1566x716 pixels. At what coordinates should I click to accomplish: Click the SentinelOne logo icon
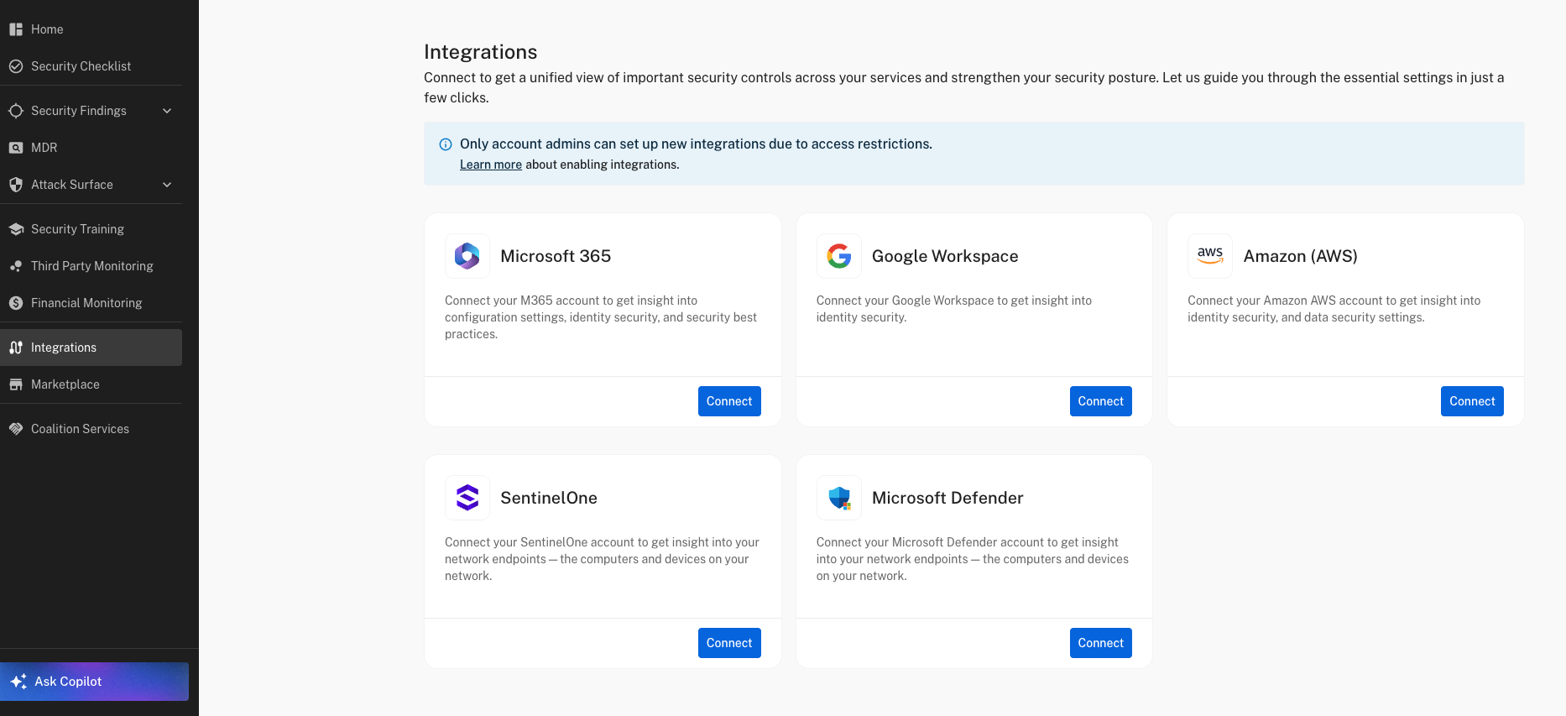(467, 498)
